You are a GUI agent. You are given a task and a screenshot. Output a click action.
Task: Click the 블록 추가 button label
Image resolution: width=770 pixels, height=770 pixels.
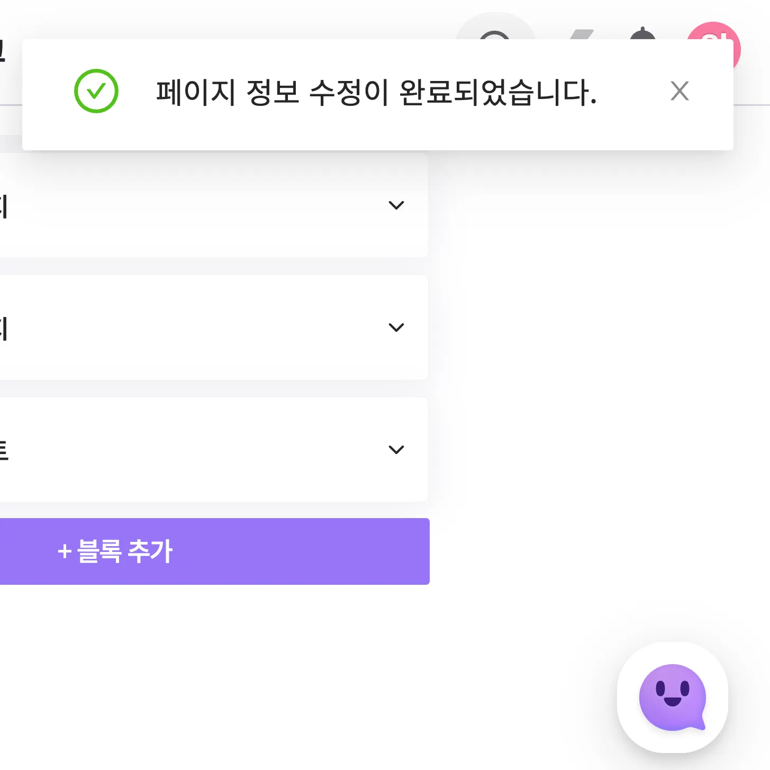pos(125,551)
